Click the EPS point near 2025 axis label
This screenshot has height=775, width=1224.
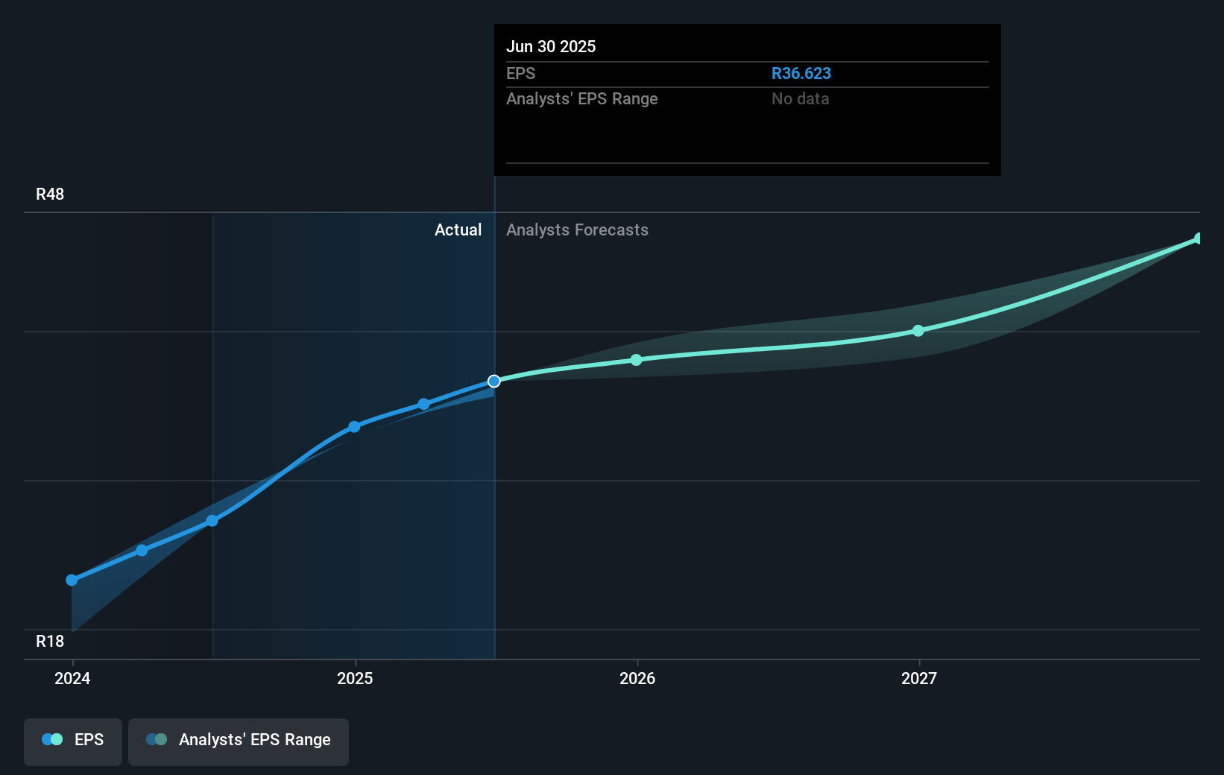354,426
